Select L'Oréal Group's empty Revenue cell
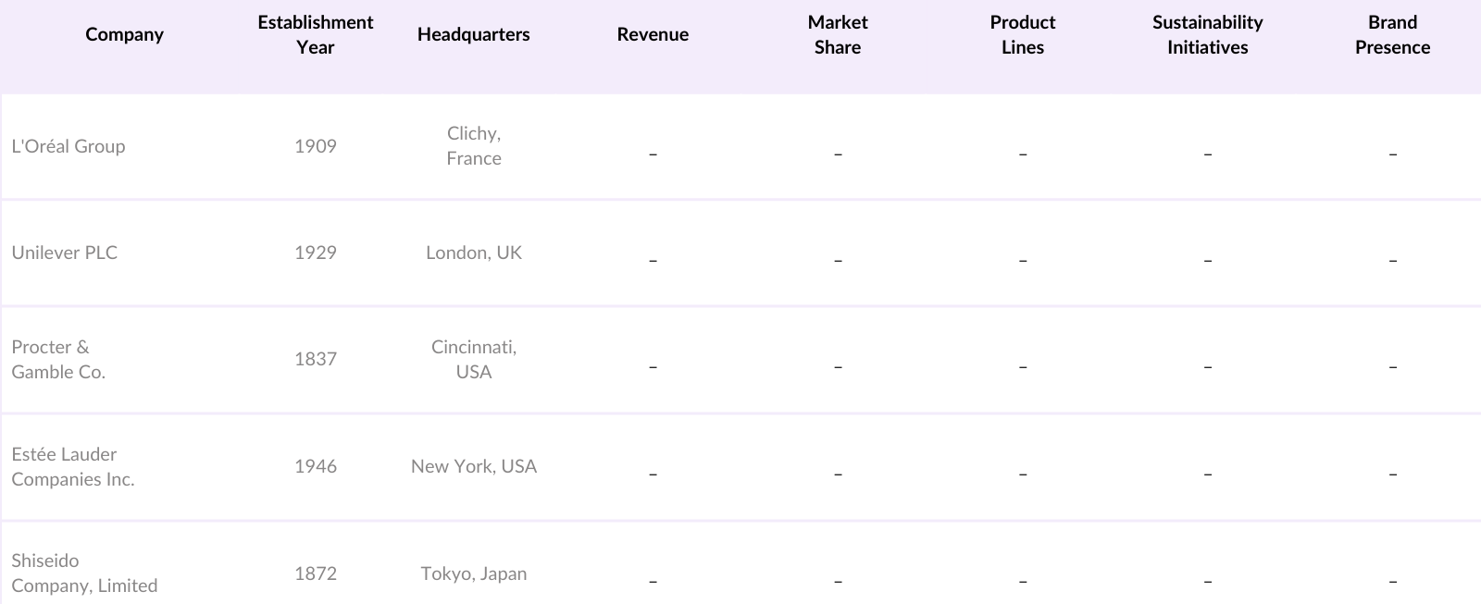 pos(653,154)
